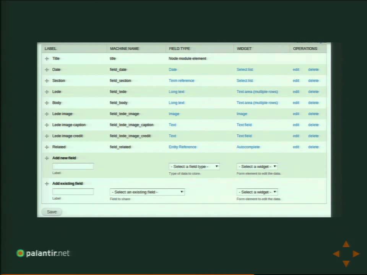The width and height of the screenshot is (367, 275).
Task: Click the up navigation arrow
Action: (x=346, y=244)
